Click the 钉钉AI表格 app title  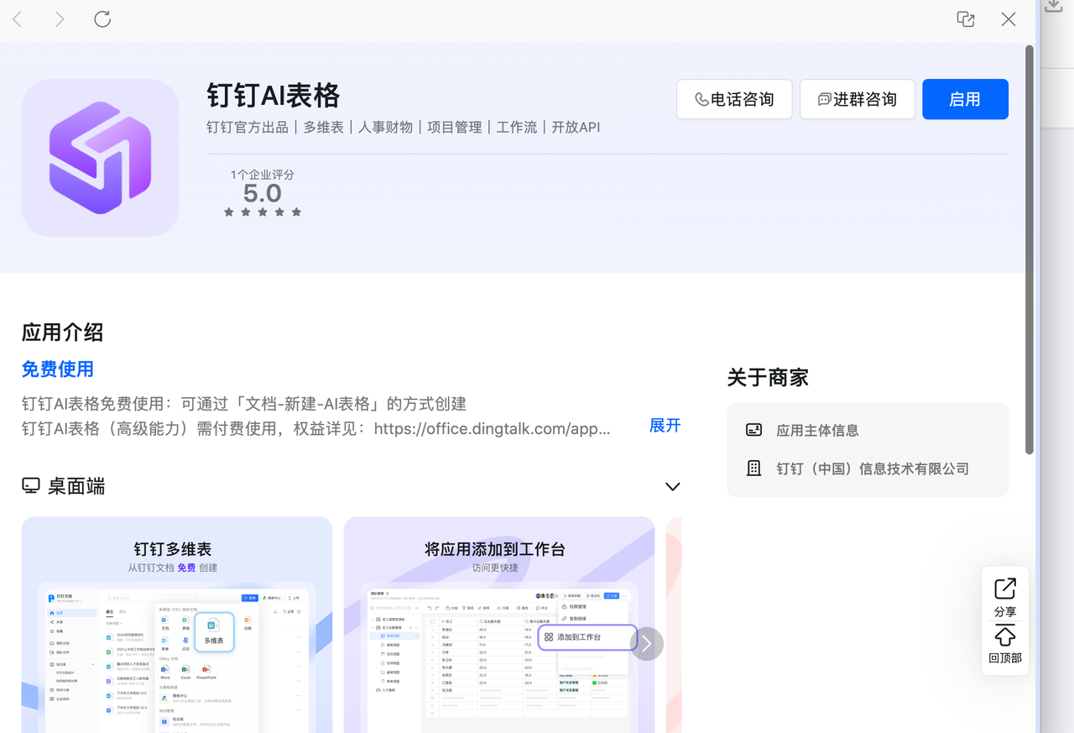click(274, 96)
